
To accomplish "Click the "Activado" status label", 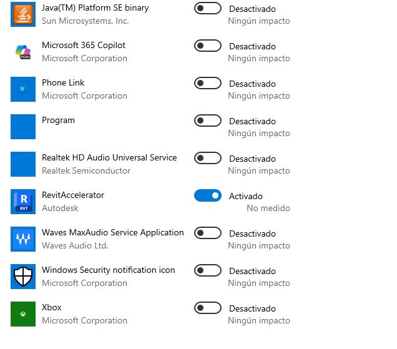I will [246, 196].
